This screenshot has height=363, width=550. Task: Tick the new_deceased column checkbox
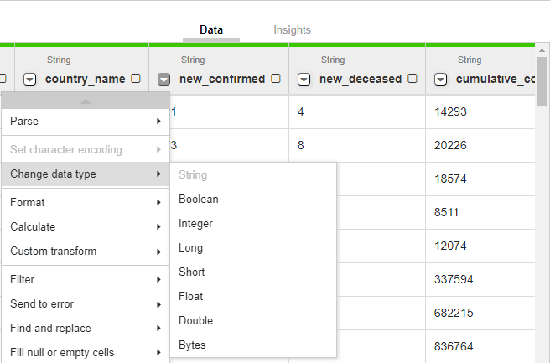click(x=412, y=80)
